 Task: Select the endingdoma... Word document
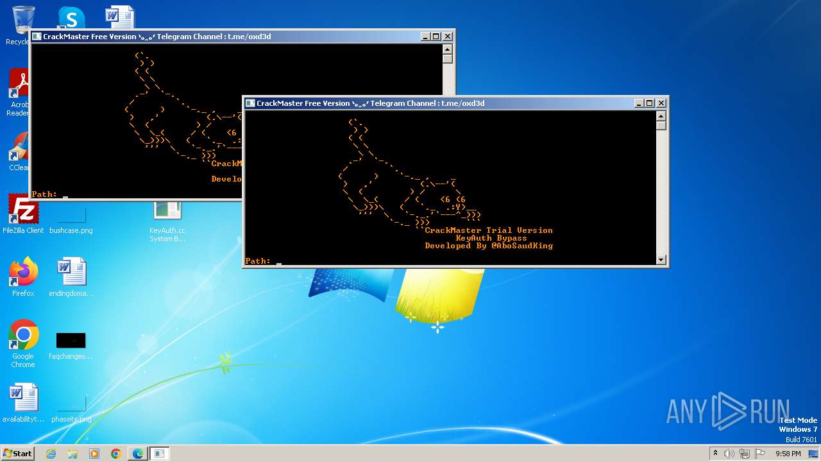point(71,277)
